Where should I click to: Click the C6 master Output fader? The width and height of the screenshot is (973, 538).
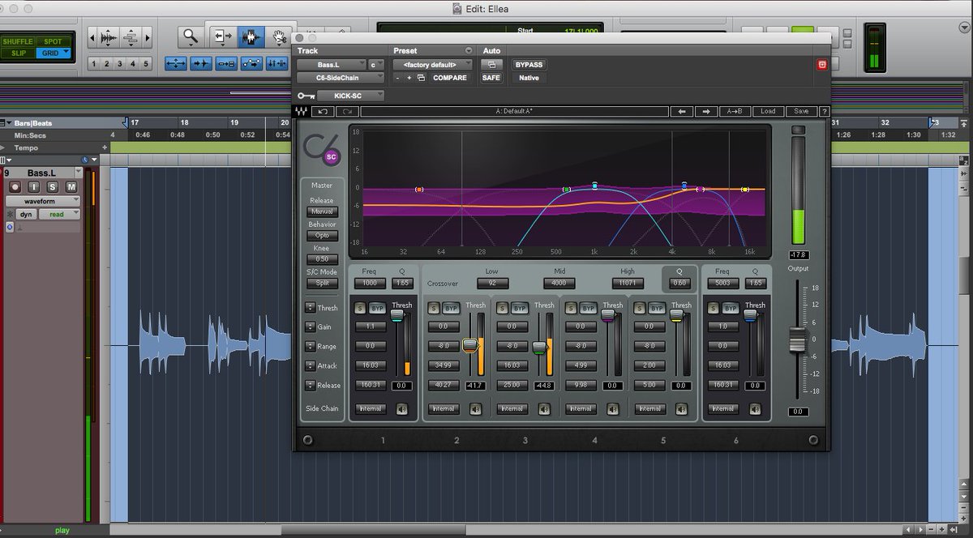798,340
